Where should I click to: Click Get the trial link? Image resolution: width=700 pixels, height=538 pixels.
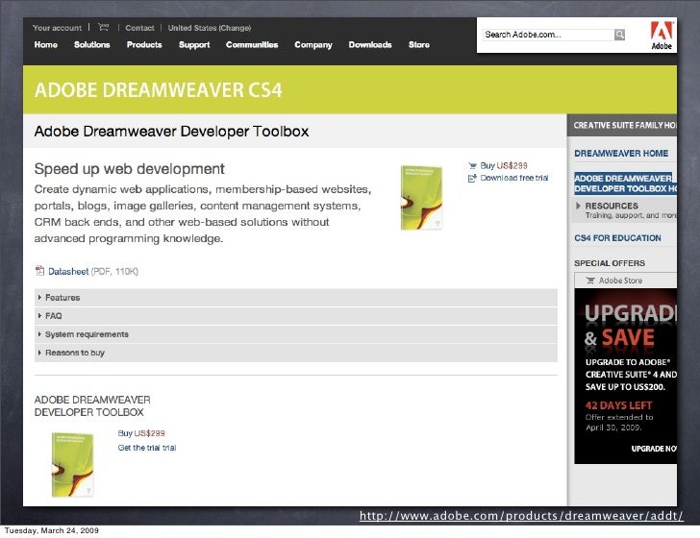pos(147,448)
